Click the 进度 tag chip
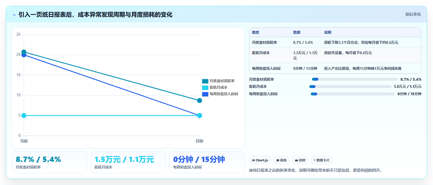This screenshot has height=185, width=433. (x=300, y=160)
